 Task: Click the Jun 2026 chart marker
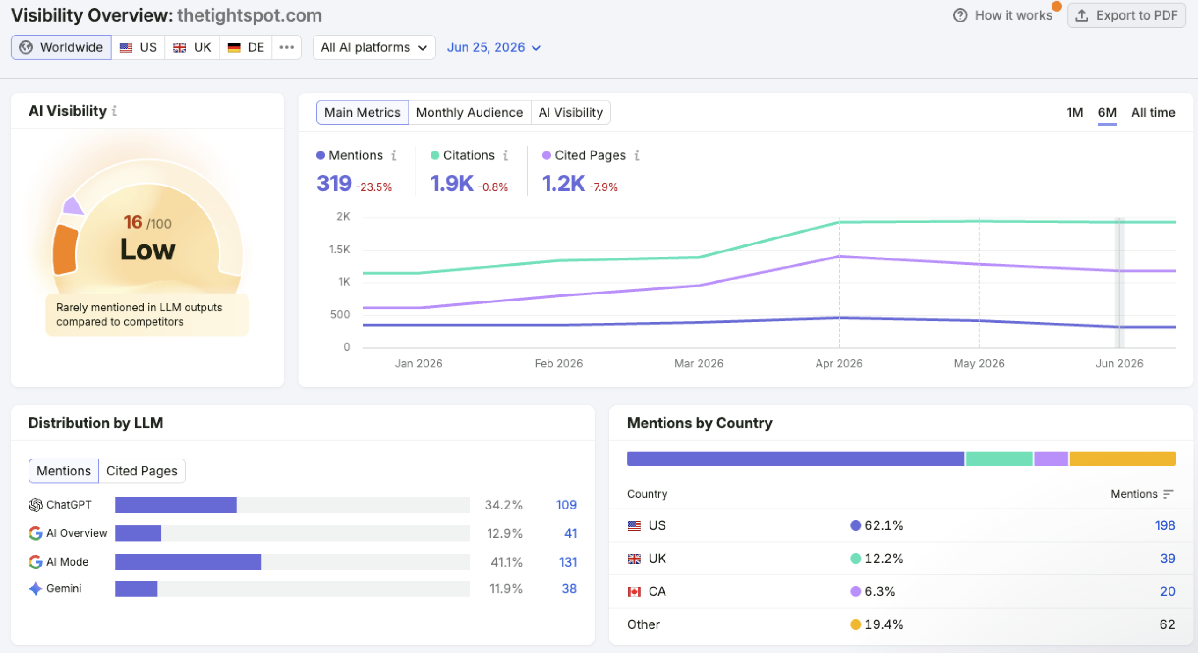(1119, 282)
